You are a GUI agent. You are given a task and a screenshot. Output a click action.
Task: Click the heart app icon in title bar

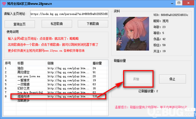tap(4, 4)
